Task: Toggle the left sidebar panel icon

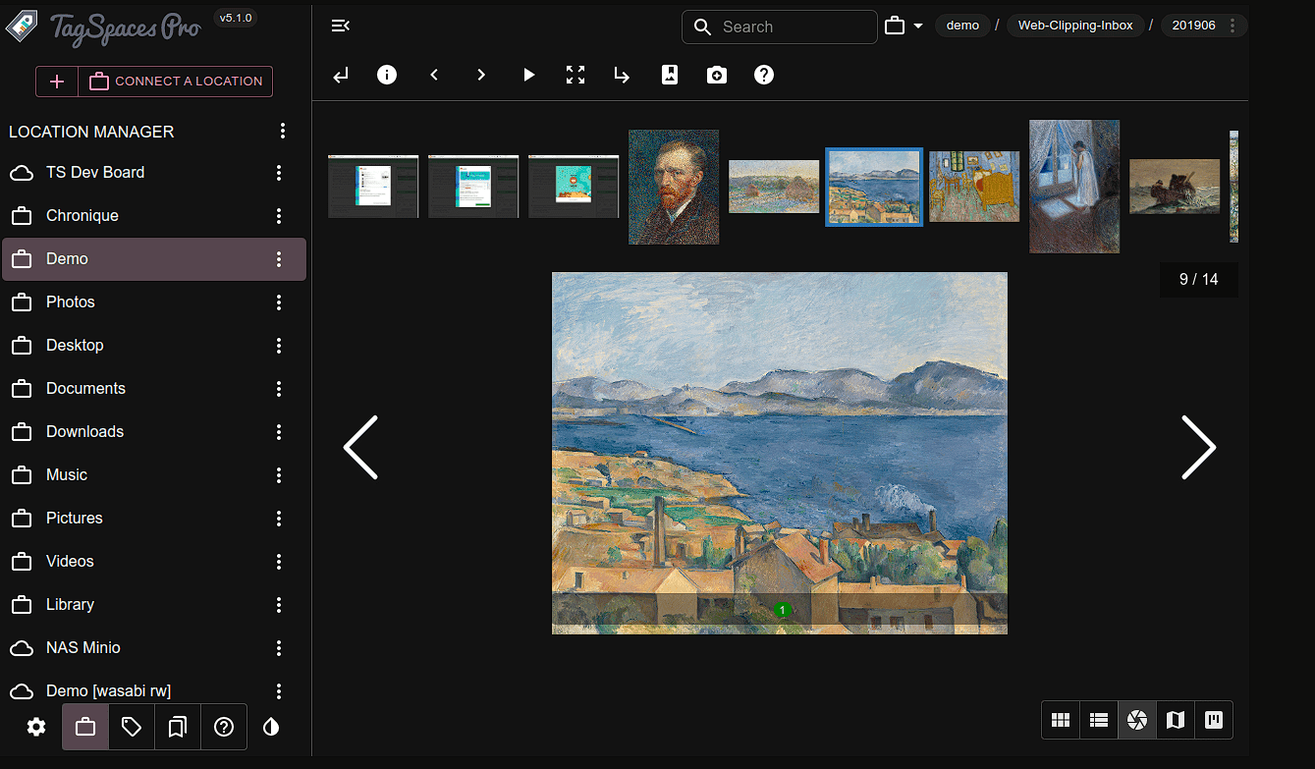Action: [340, 26]
